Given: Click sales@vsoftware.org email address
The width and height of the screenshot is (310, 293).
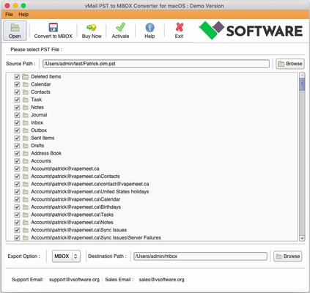Looking at the screenshot, I should (161, 280).
